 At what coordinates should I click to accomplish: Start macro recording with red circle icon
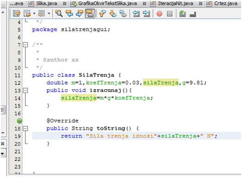pos(159,14)
